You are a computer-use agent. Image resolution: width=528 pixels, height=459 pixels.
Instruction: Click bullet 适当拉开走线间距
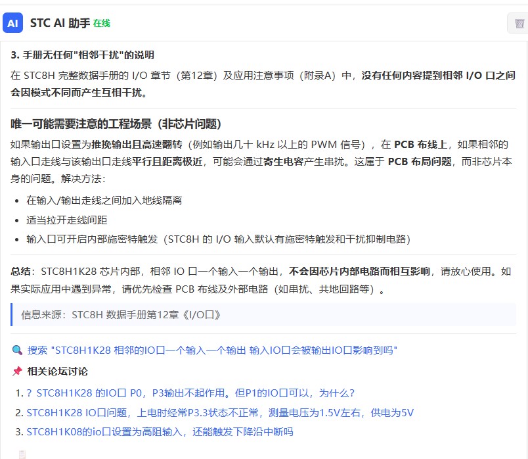click(67, 220)
